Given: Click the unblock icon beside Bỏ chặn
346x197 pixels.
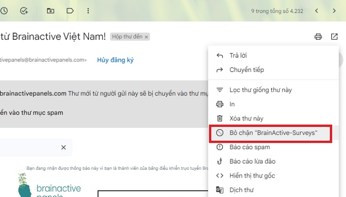Looking at the screenshot, I should coord(220,133).
